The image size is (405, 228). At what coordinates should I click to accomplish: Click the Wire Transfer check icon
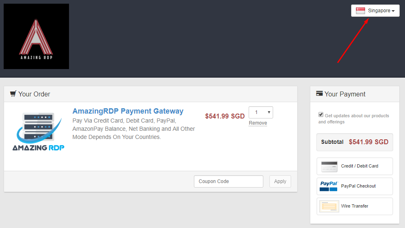pos(329,206)
